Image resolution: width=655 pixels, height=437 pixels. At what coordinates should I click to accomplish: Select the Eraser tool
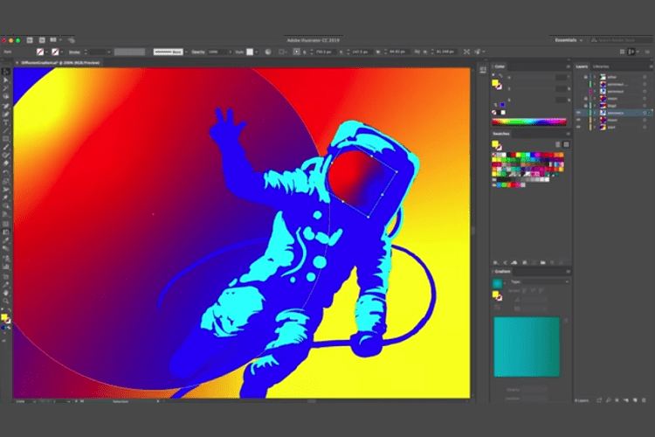[x=6, y=163]
